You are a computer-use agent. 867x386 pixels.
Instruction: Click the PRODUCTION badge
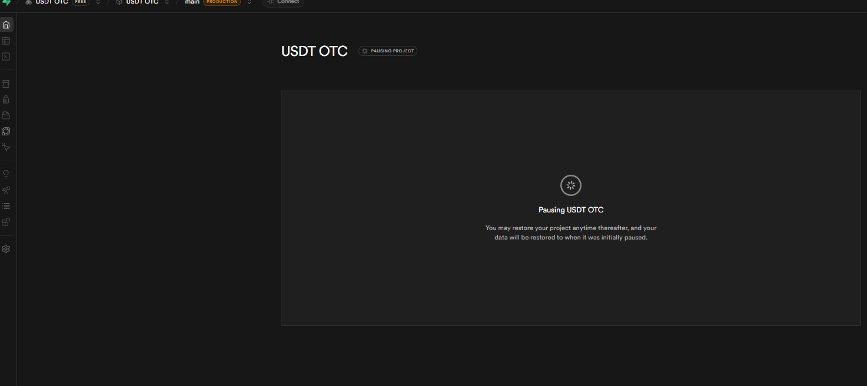222,2
